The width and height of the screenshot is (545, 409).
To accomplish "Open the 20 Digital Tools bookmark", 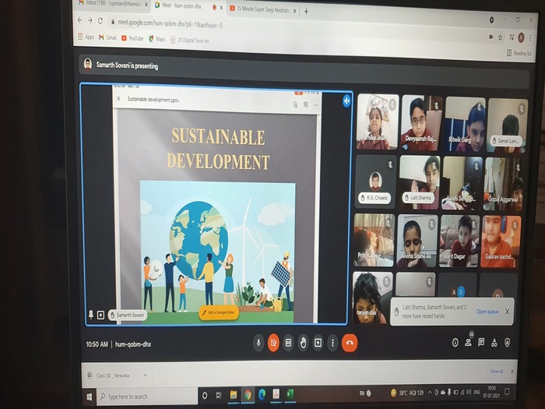I will (x=191, y=41).
